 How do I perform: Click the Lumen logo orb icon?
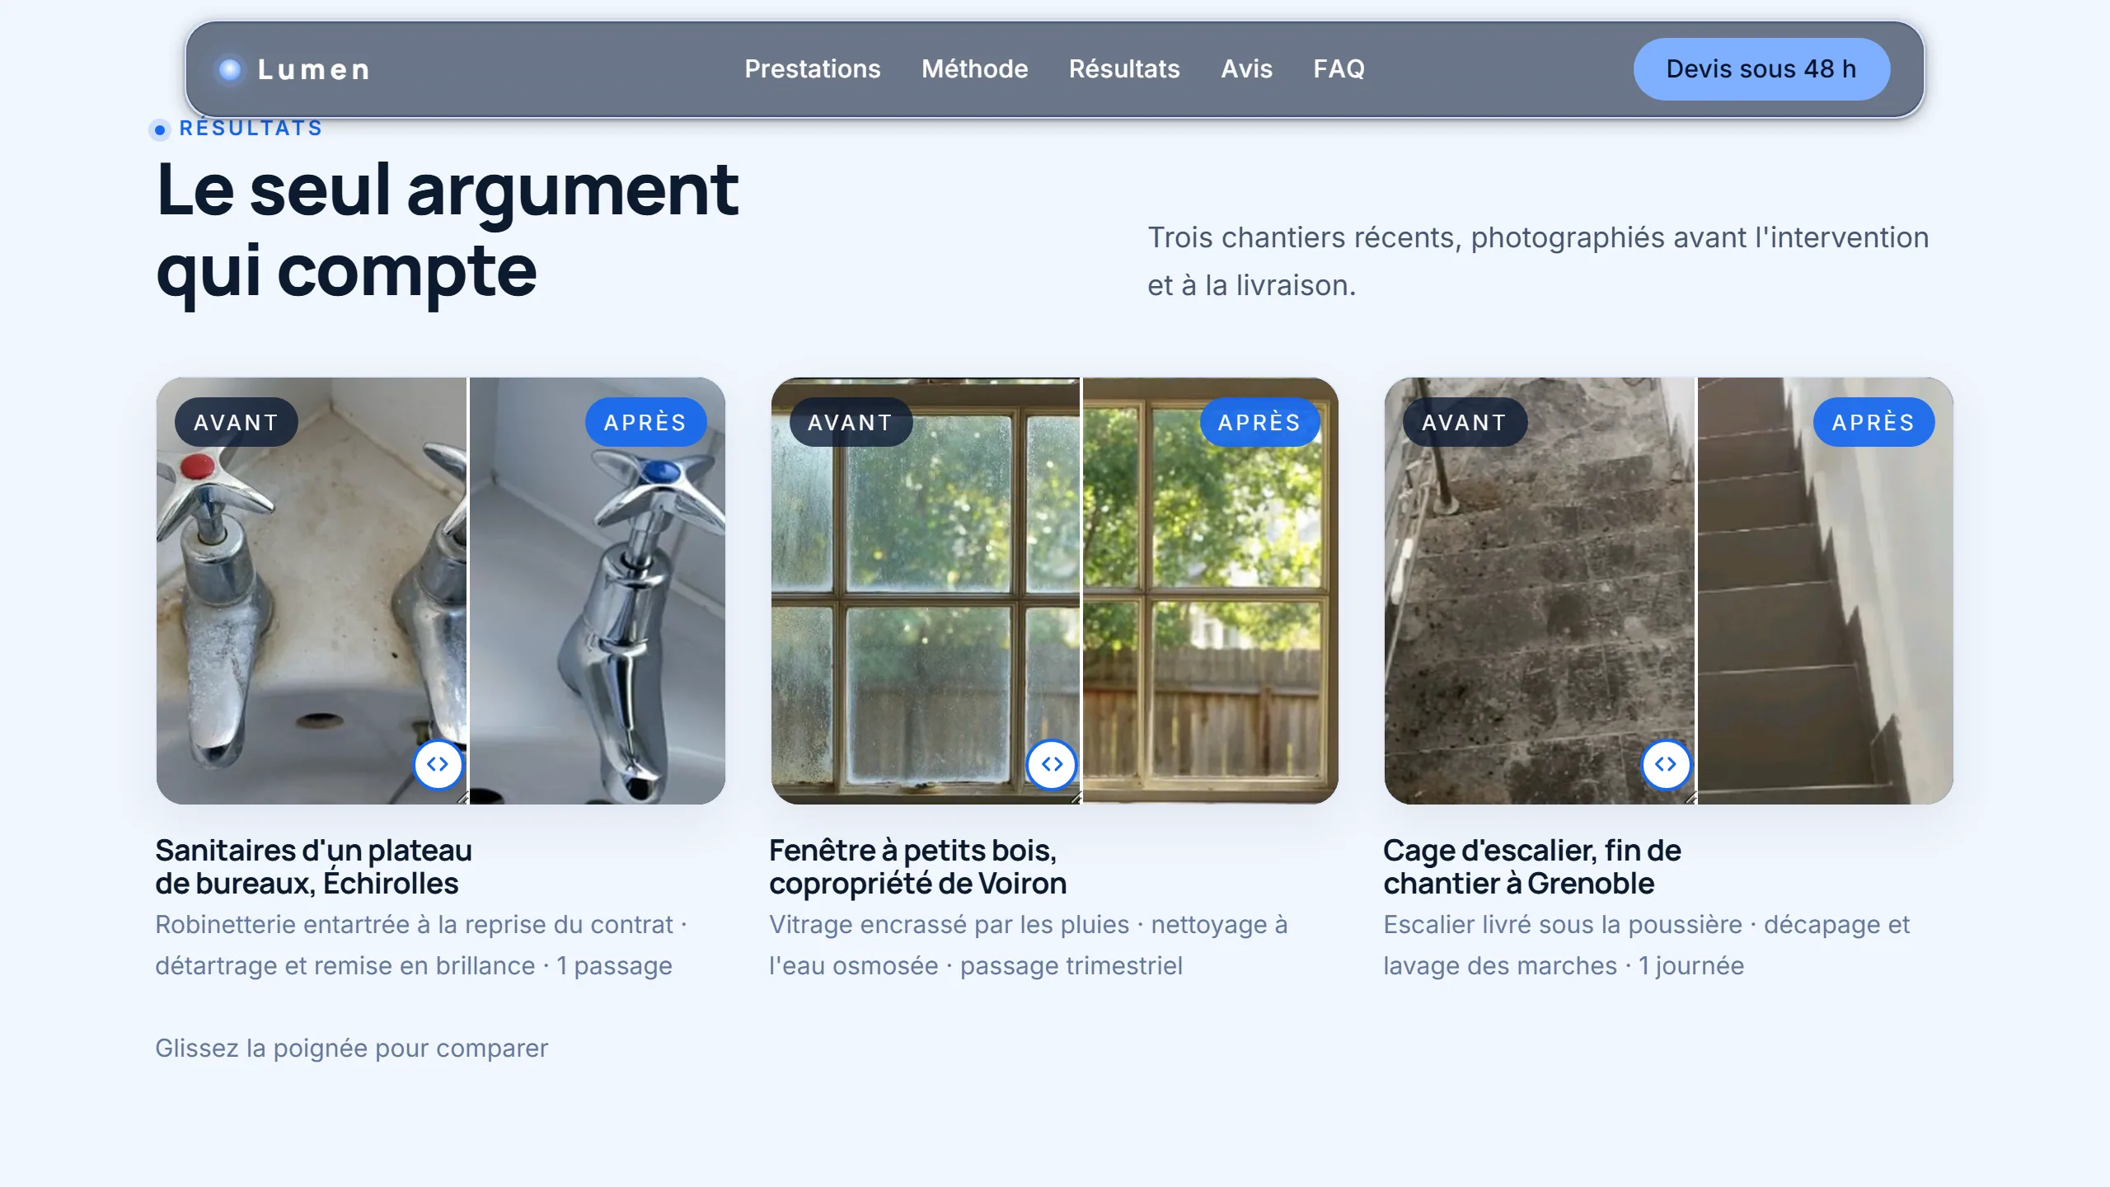pyautogui.click(x=230, y=69)
